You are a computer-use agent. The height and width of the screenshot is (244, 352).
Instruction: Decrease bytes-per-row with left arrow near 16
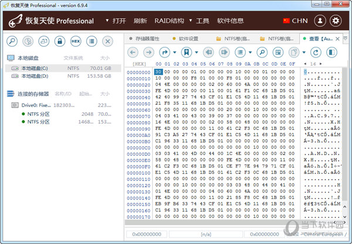click(x=305, y=64)
